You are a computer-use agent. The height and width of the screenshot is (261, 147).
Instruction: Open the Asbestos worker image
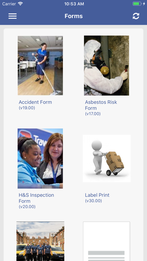tap(106, 65)
